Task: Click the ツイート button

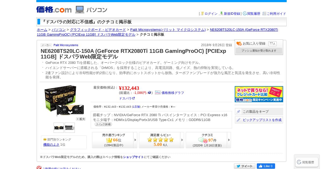Action: pos(245,166)
